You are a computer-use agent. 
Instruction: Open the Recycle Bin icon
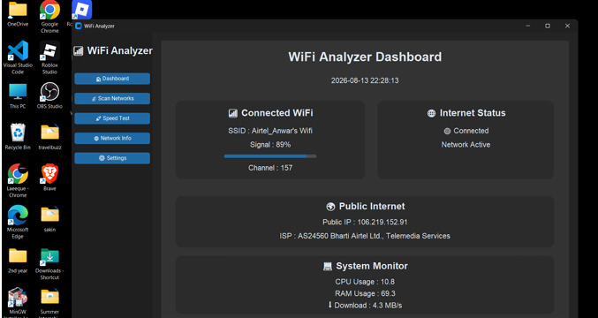tap(18, 133)
